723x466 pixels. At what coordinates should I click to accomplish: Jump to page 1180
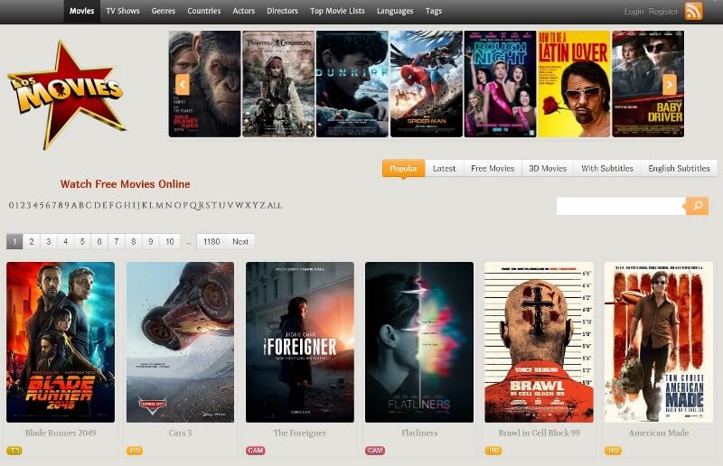[211, 242]
